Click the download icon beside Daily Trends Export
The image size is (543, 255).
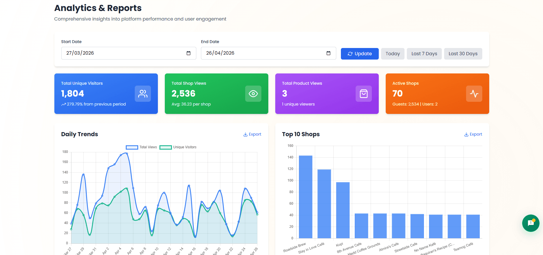pos(245,134)
